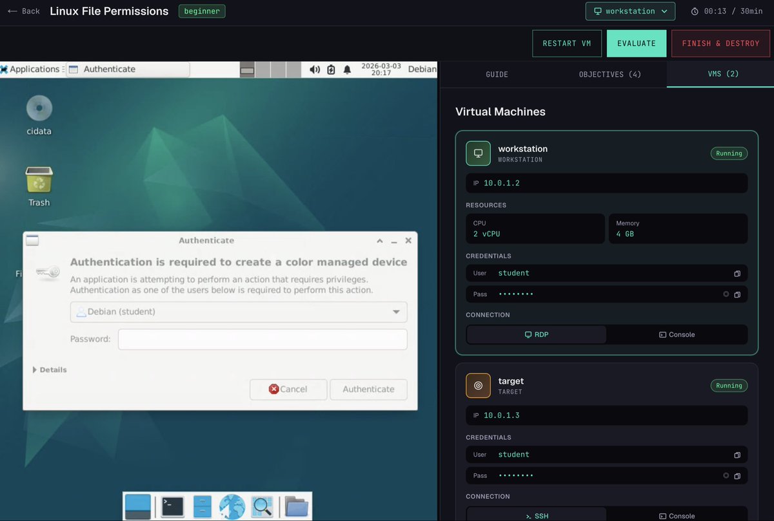Click the target bullseye icon
774x521 pixels.
[x=478, y=386]
